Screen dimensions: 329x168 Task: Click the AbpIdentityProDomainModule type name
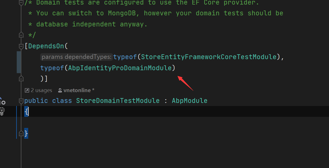[x=120, y=68]
